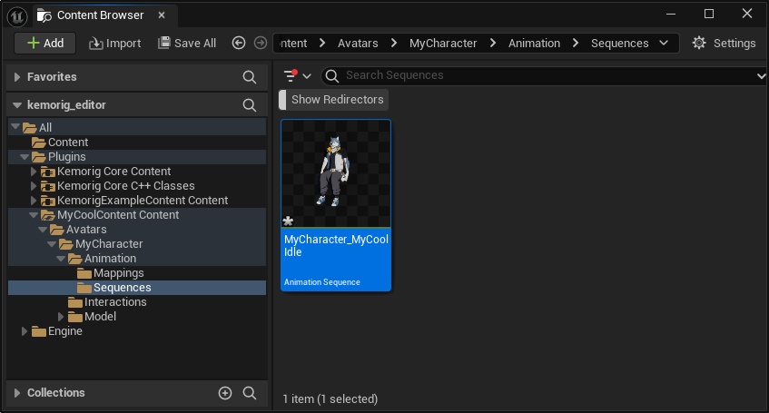Open the path history dropdown
769x413 pixels.
(665, 43)
